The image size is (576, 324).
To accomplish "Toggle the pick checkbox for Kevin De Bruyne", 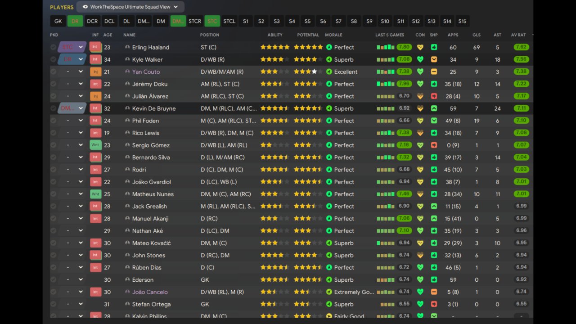I will [53, 108].
